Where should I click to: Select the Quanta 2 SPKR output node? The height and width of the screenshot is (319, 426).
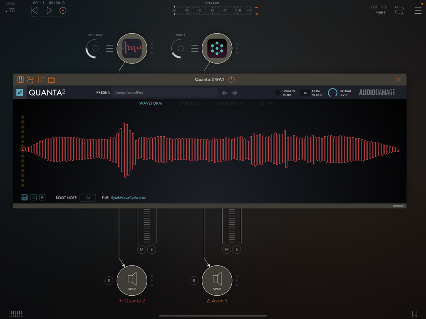pos(132,280)
